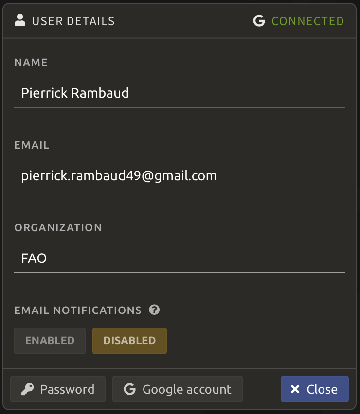Click the ORGANIZATION field label
Image resolution: width=360 pixels, height=414 pixels.
tap(58, 227)
